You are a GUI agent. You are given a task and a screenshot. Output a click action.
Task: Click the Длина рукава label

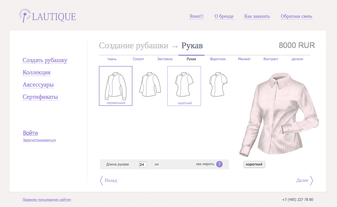click(x=117, y=164)
